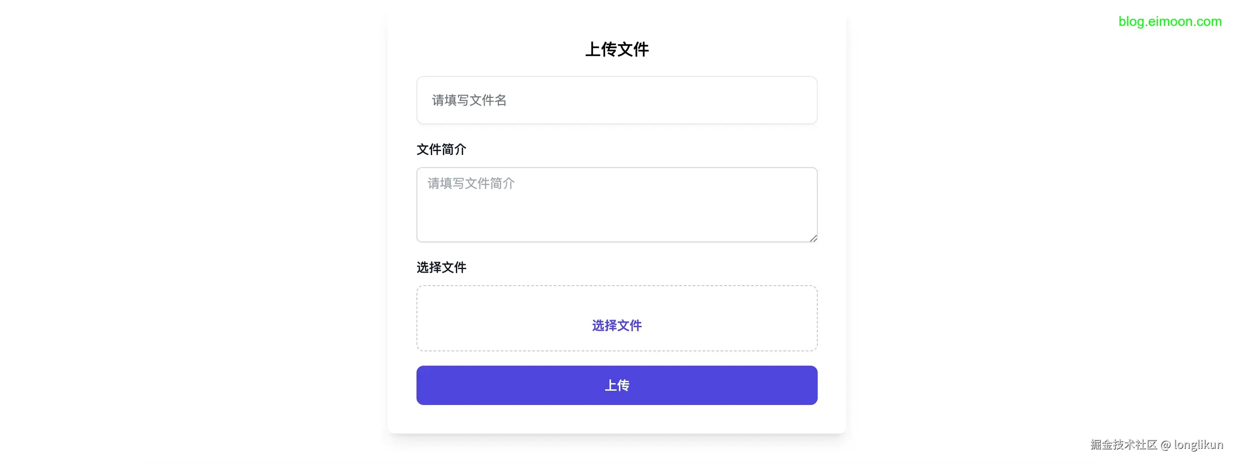Viewport: 1236px width, 464px height.
Task: Click the 上传文件 page title
Action: click(617, 48)
